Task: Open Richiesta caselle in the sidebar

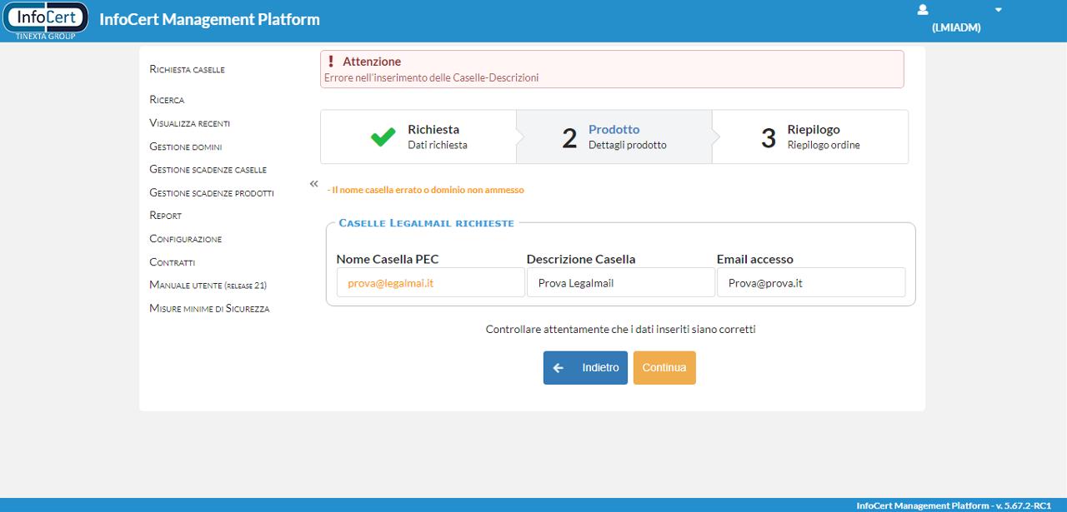Action: pos(187,69)
